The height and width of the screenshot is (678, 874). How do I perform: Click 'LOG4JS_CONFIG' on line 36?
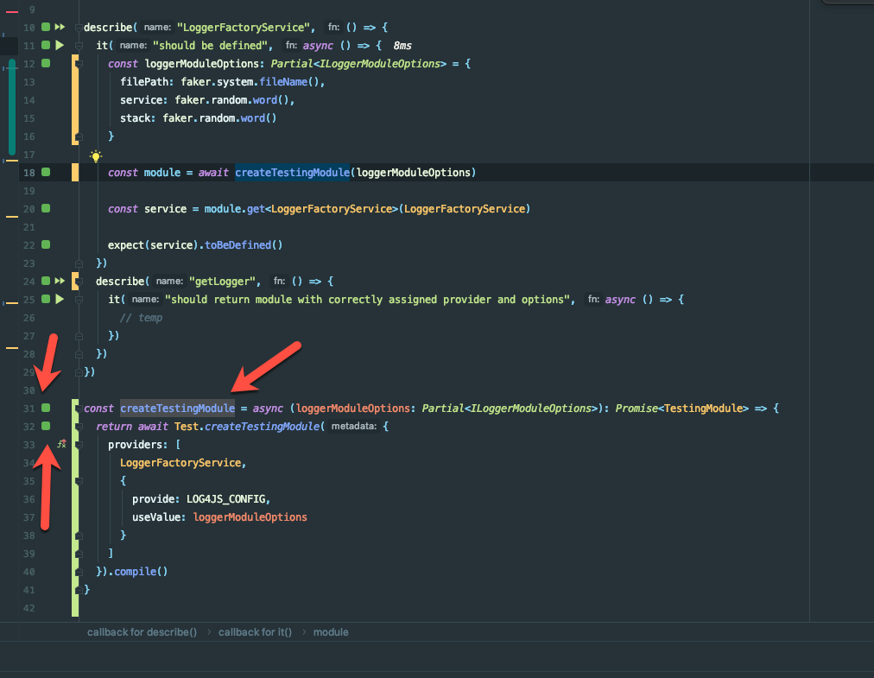[x=225, y=498]
